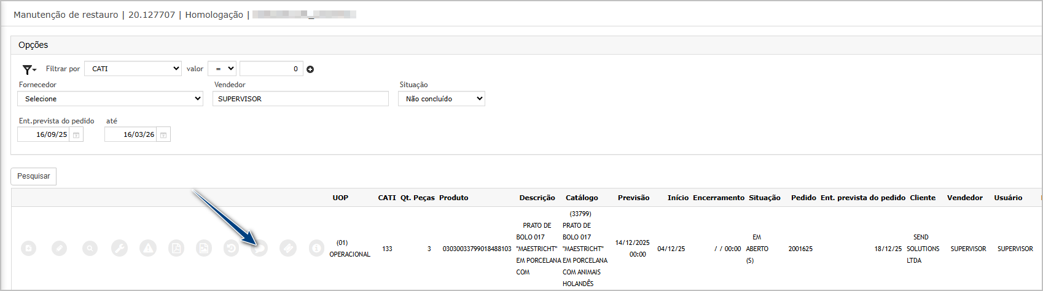
Task: Click the magnifier view icon in the row
Action: point(90,248)
